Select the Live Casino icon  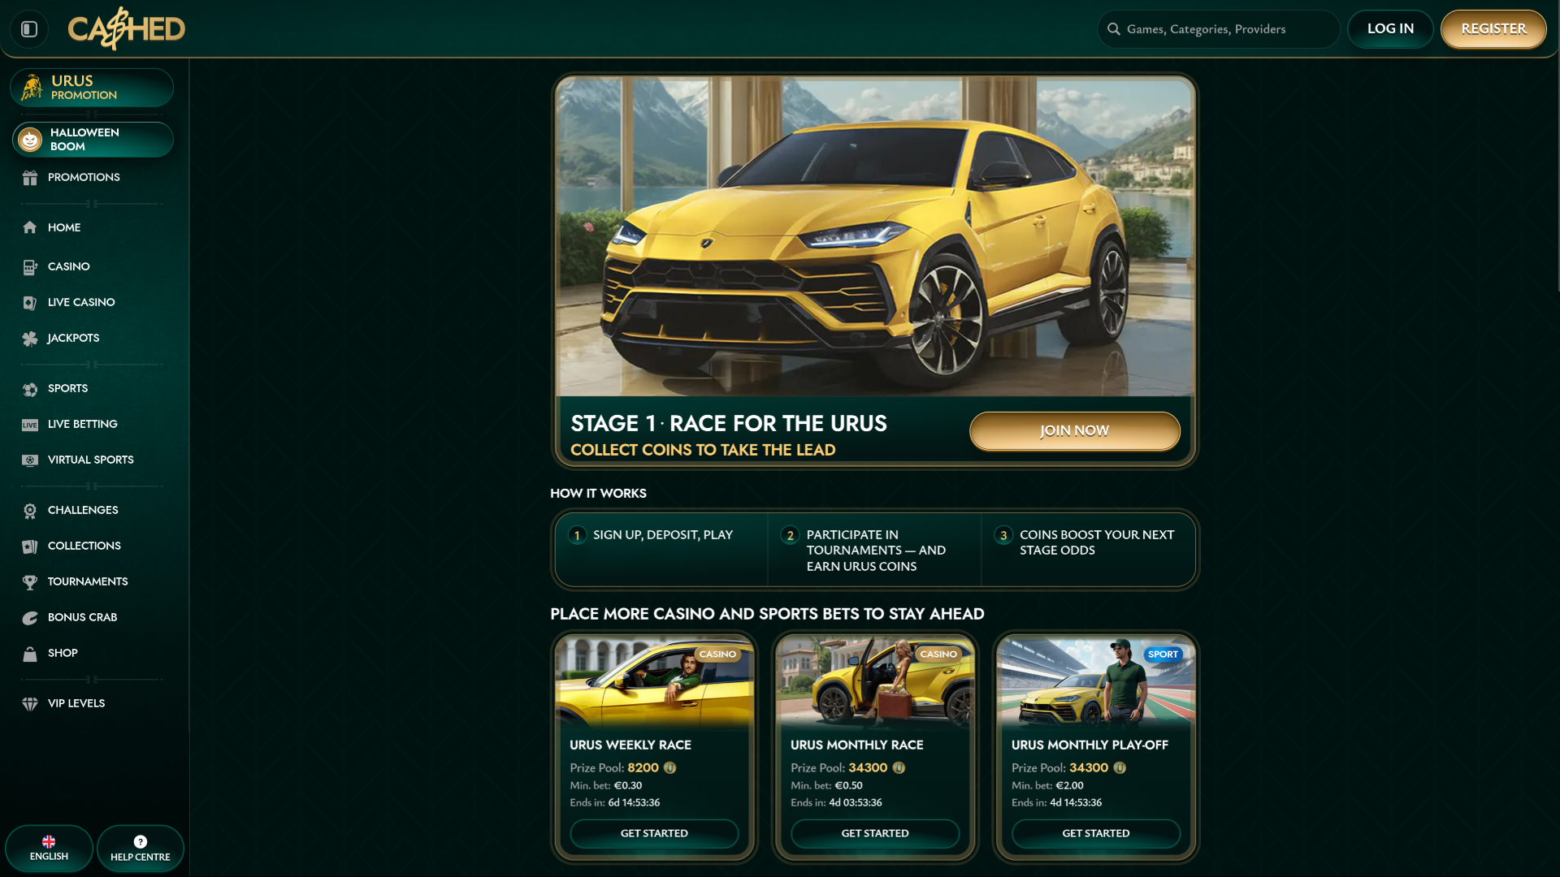pos(30,302)
